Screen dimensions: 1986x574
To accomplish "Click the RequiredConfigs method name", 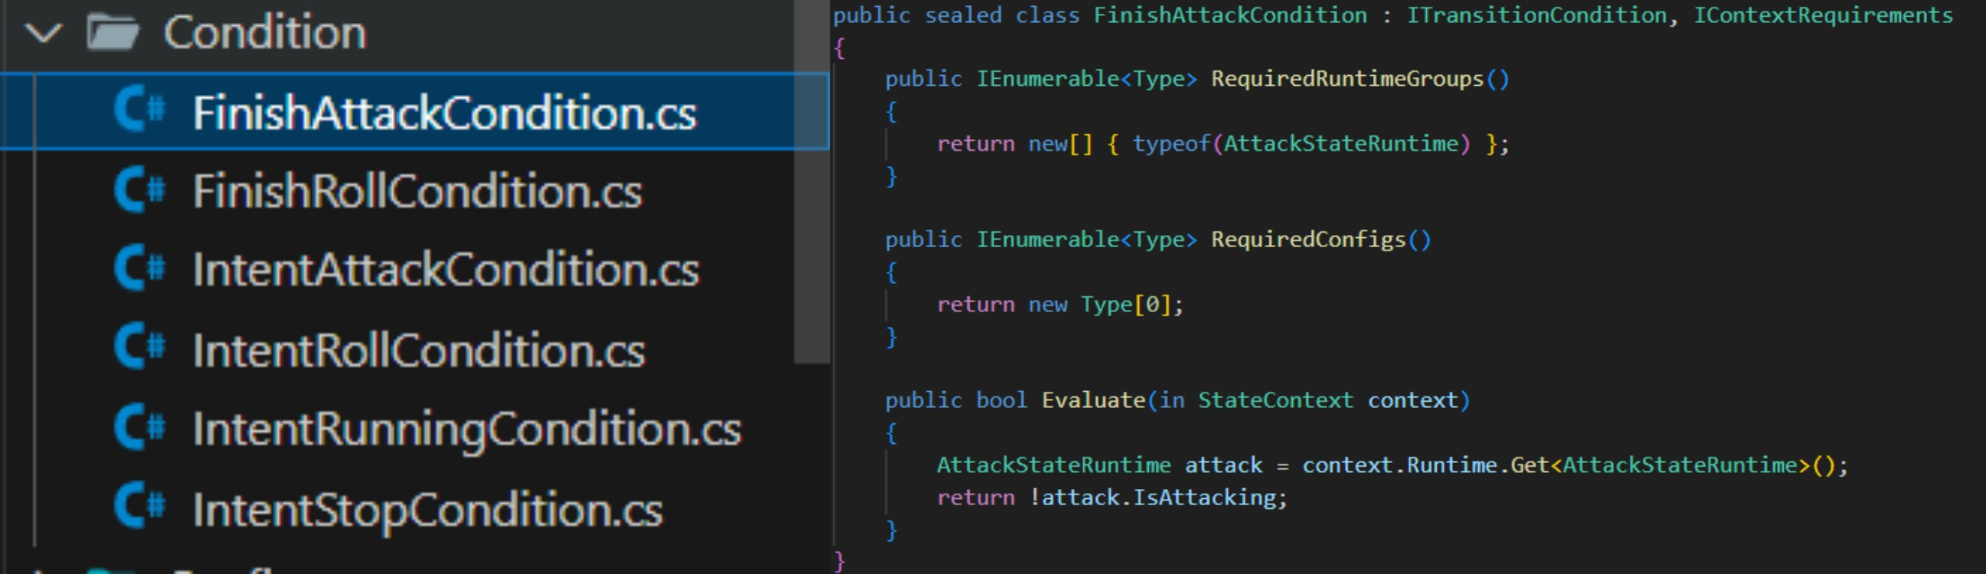I will (x=1308, y=240).
